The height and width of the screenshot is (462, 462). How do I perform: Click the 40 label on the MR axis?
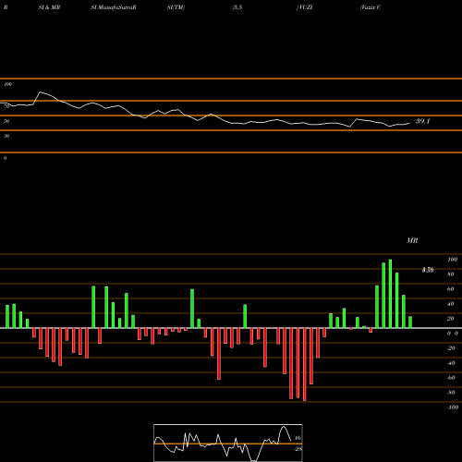[451, 304]
